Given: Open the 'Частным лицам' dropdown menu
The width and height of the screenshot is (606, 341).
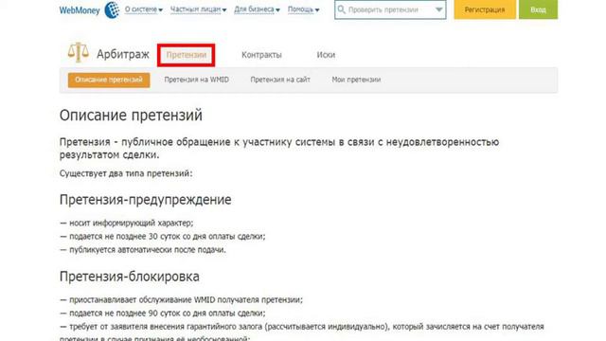Looking at the screenshot, I should (198, 9).
